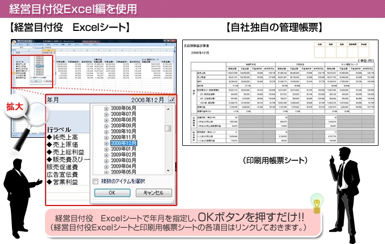Expand the highlighted 2008年12月 plus box in enlarged list

[106, 144]
